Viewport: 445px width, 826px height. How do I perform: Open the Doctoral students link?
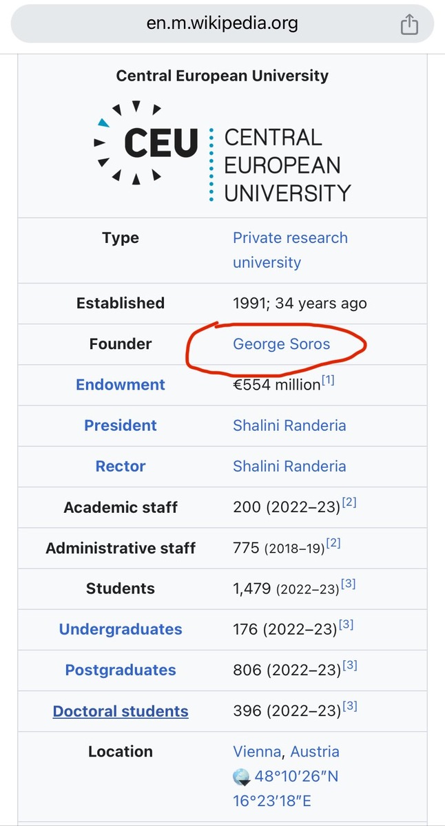point(121,711)
